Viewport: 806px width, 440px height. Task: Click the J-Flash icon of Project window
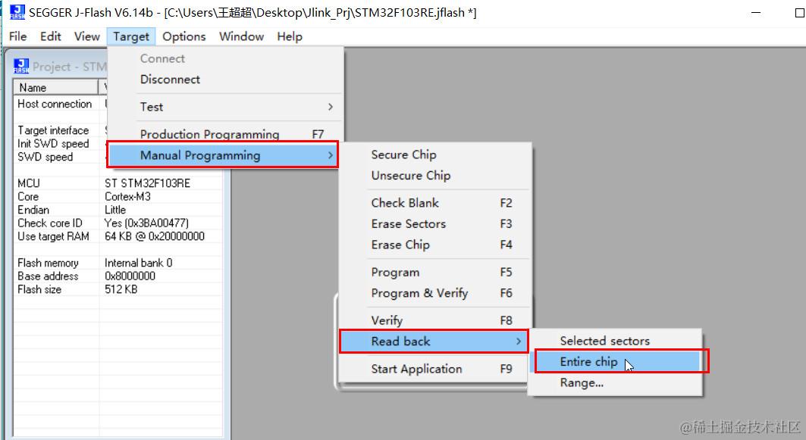pos(21,66)
